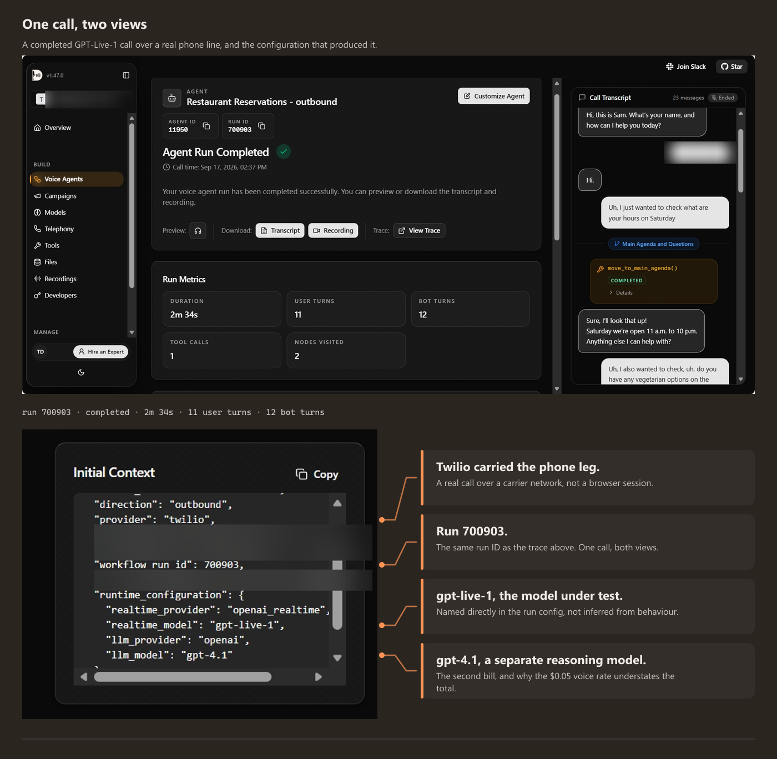The width and height of the screenshot is (777, 759).
Task: Click the Initial Context scroll-left arrow
Action: tap(84, 677)
